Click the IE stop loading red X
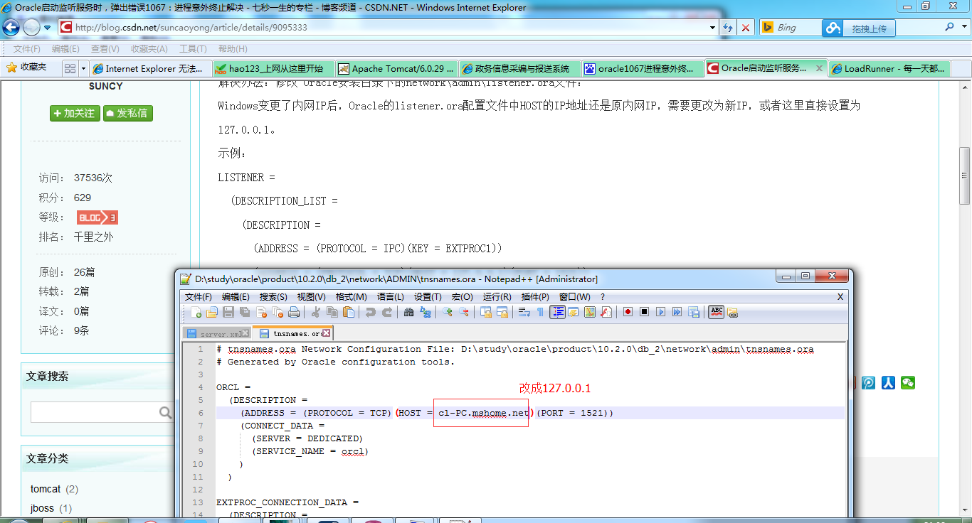Screen dimensions: 972x523 tap(745, 28)
